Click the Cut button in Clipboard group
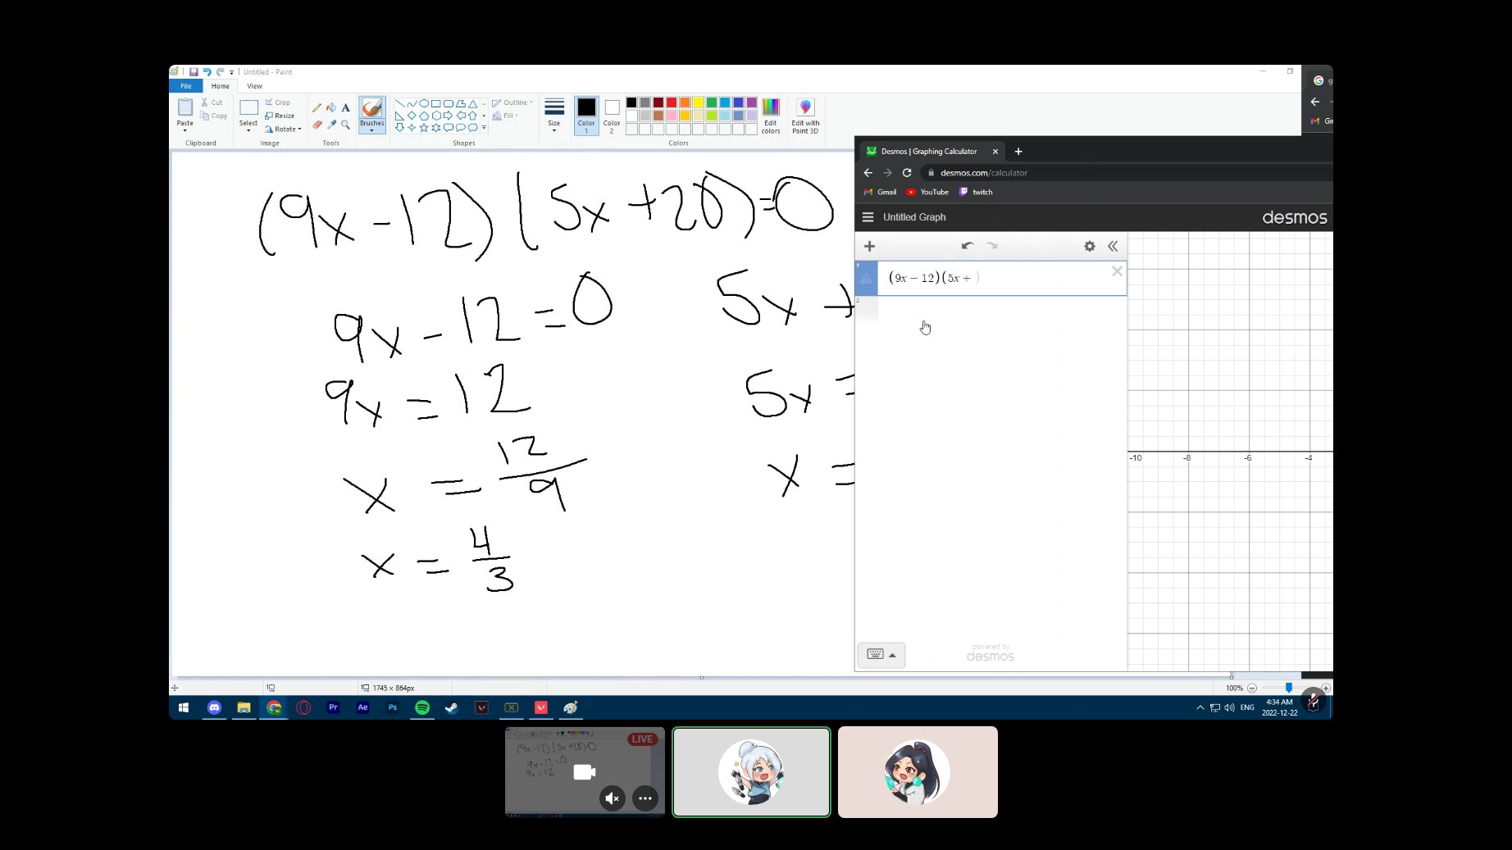 (x=212, y=102)
